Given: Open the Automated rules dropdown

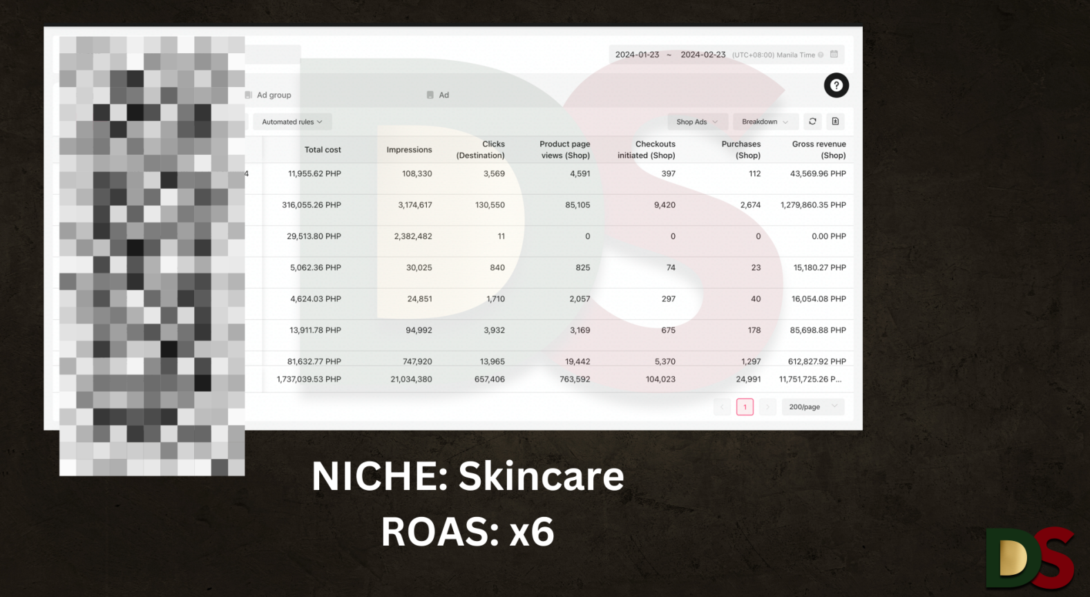Looking at the screenshot, I should tap(292, 122).
